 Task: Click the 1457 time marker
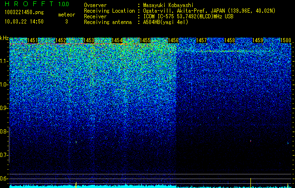pyautogui.click(x=201, y=40)
